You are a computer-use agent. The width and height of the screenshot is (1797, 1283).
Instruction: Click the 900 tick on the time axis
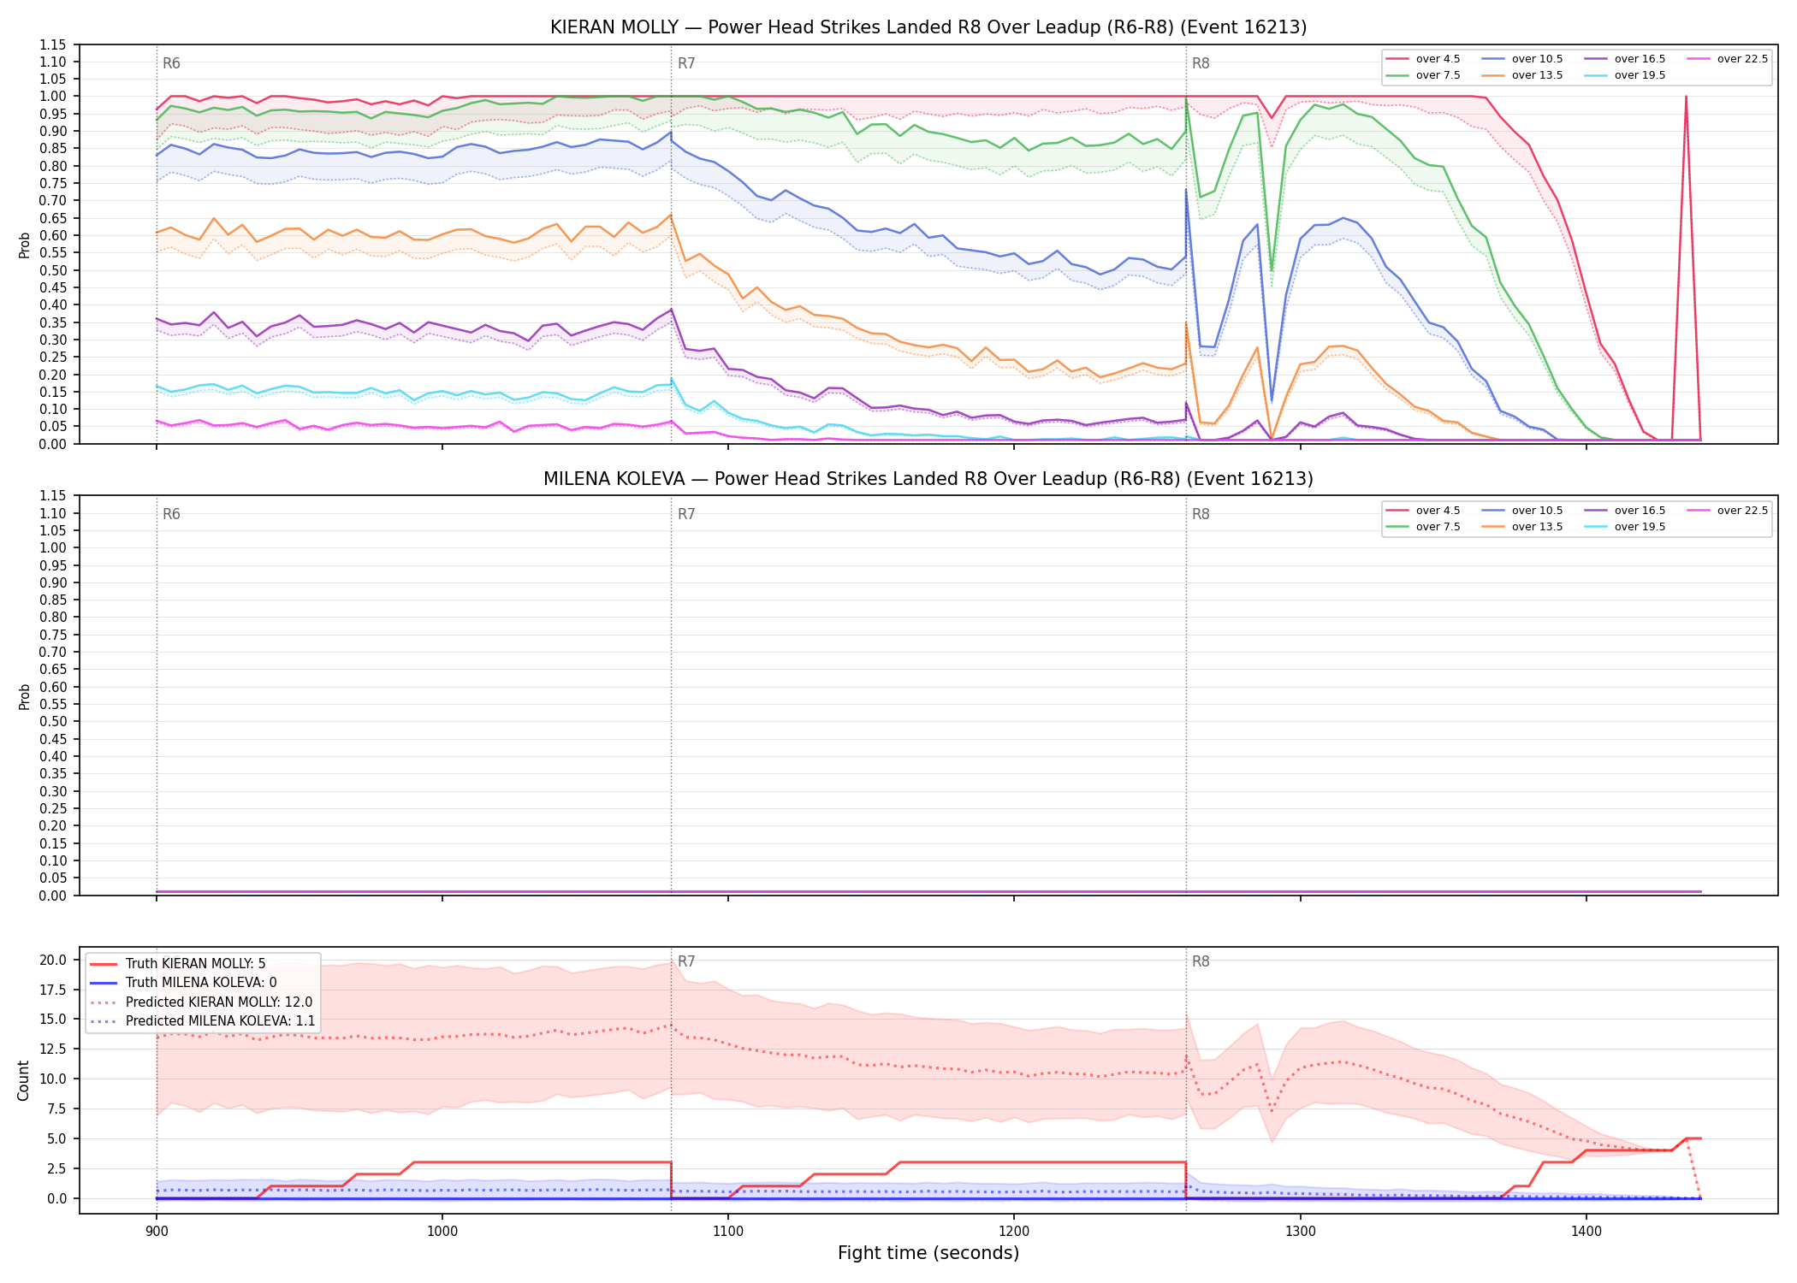(156, 1232)
